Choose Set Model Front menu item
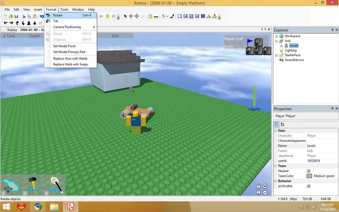Image resolution: width=339 pixels, height=212 pixels. 70,46
